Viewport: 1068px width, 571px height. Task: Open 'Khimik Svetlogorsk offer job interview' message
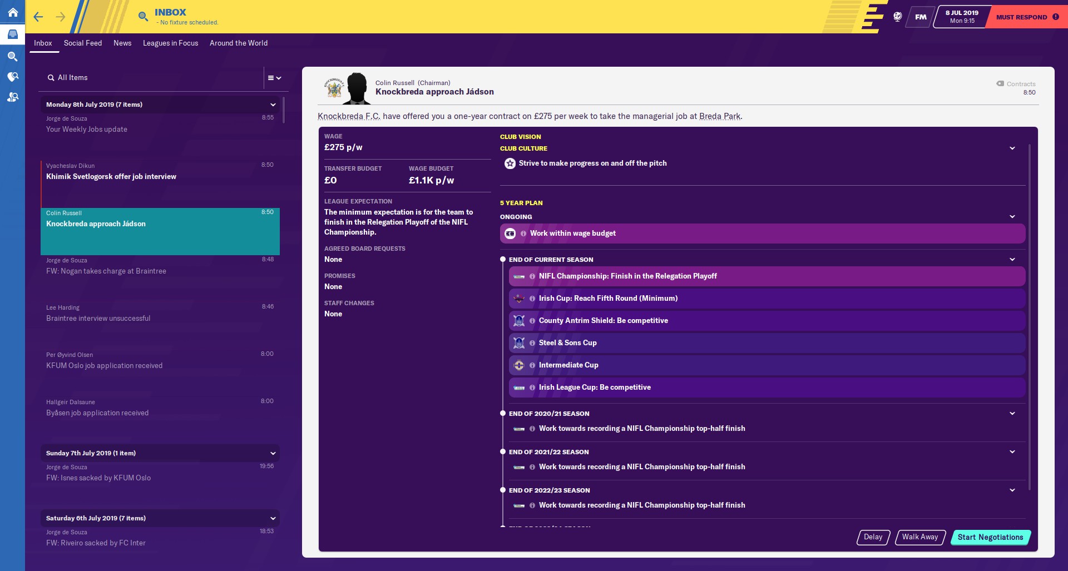point(160,184)
